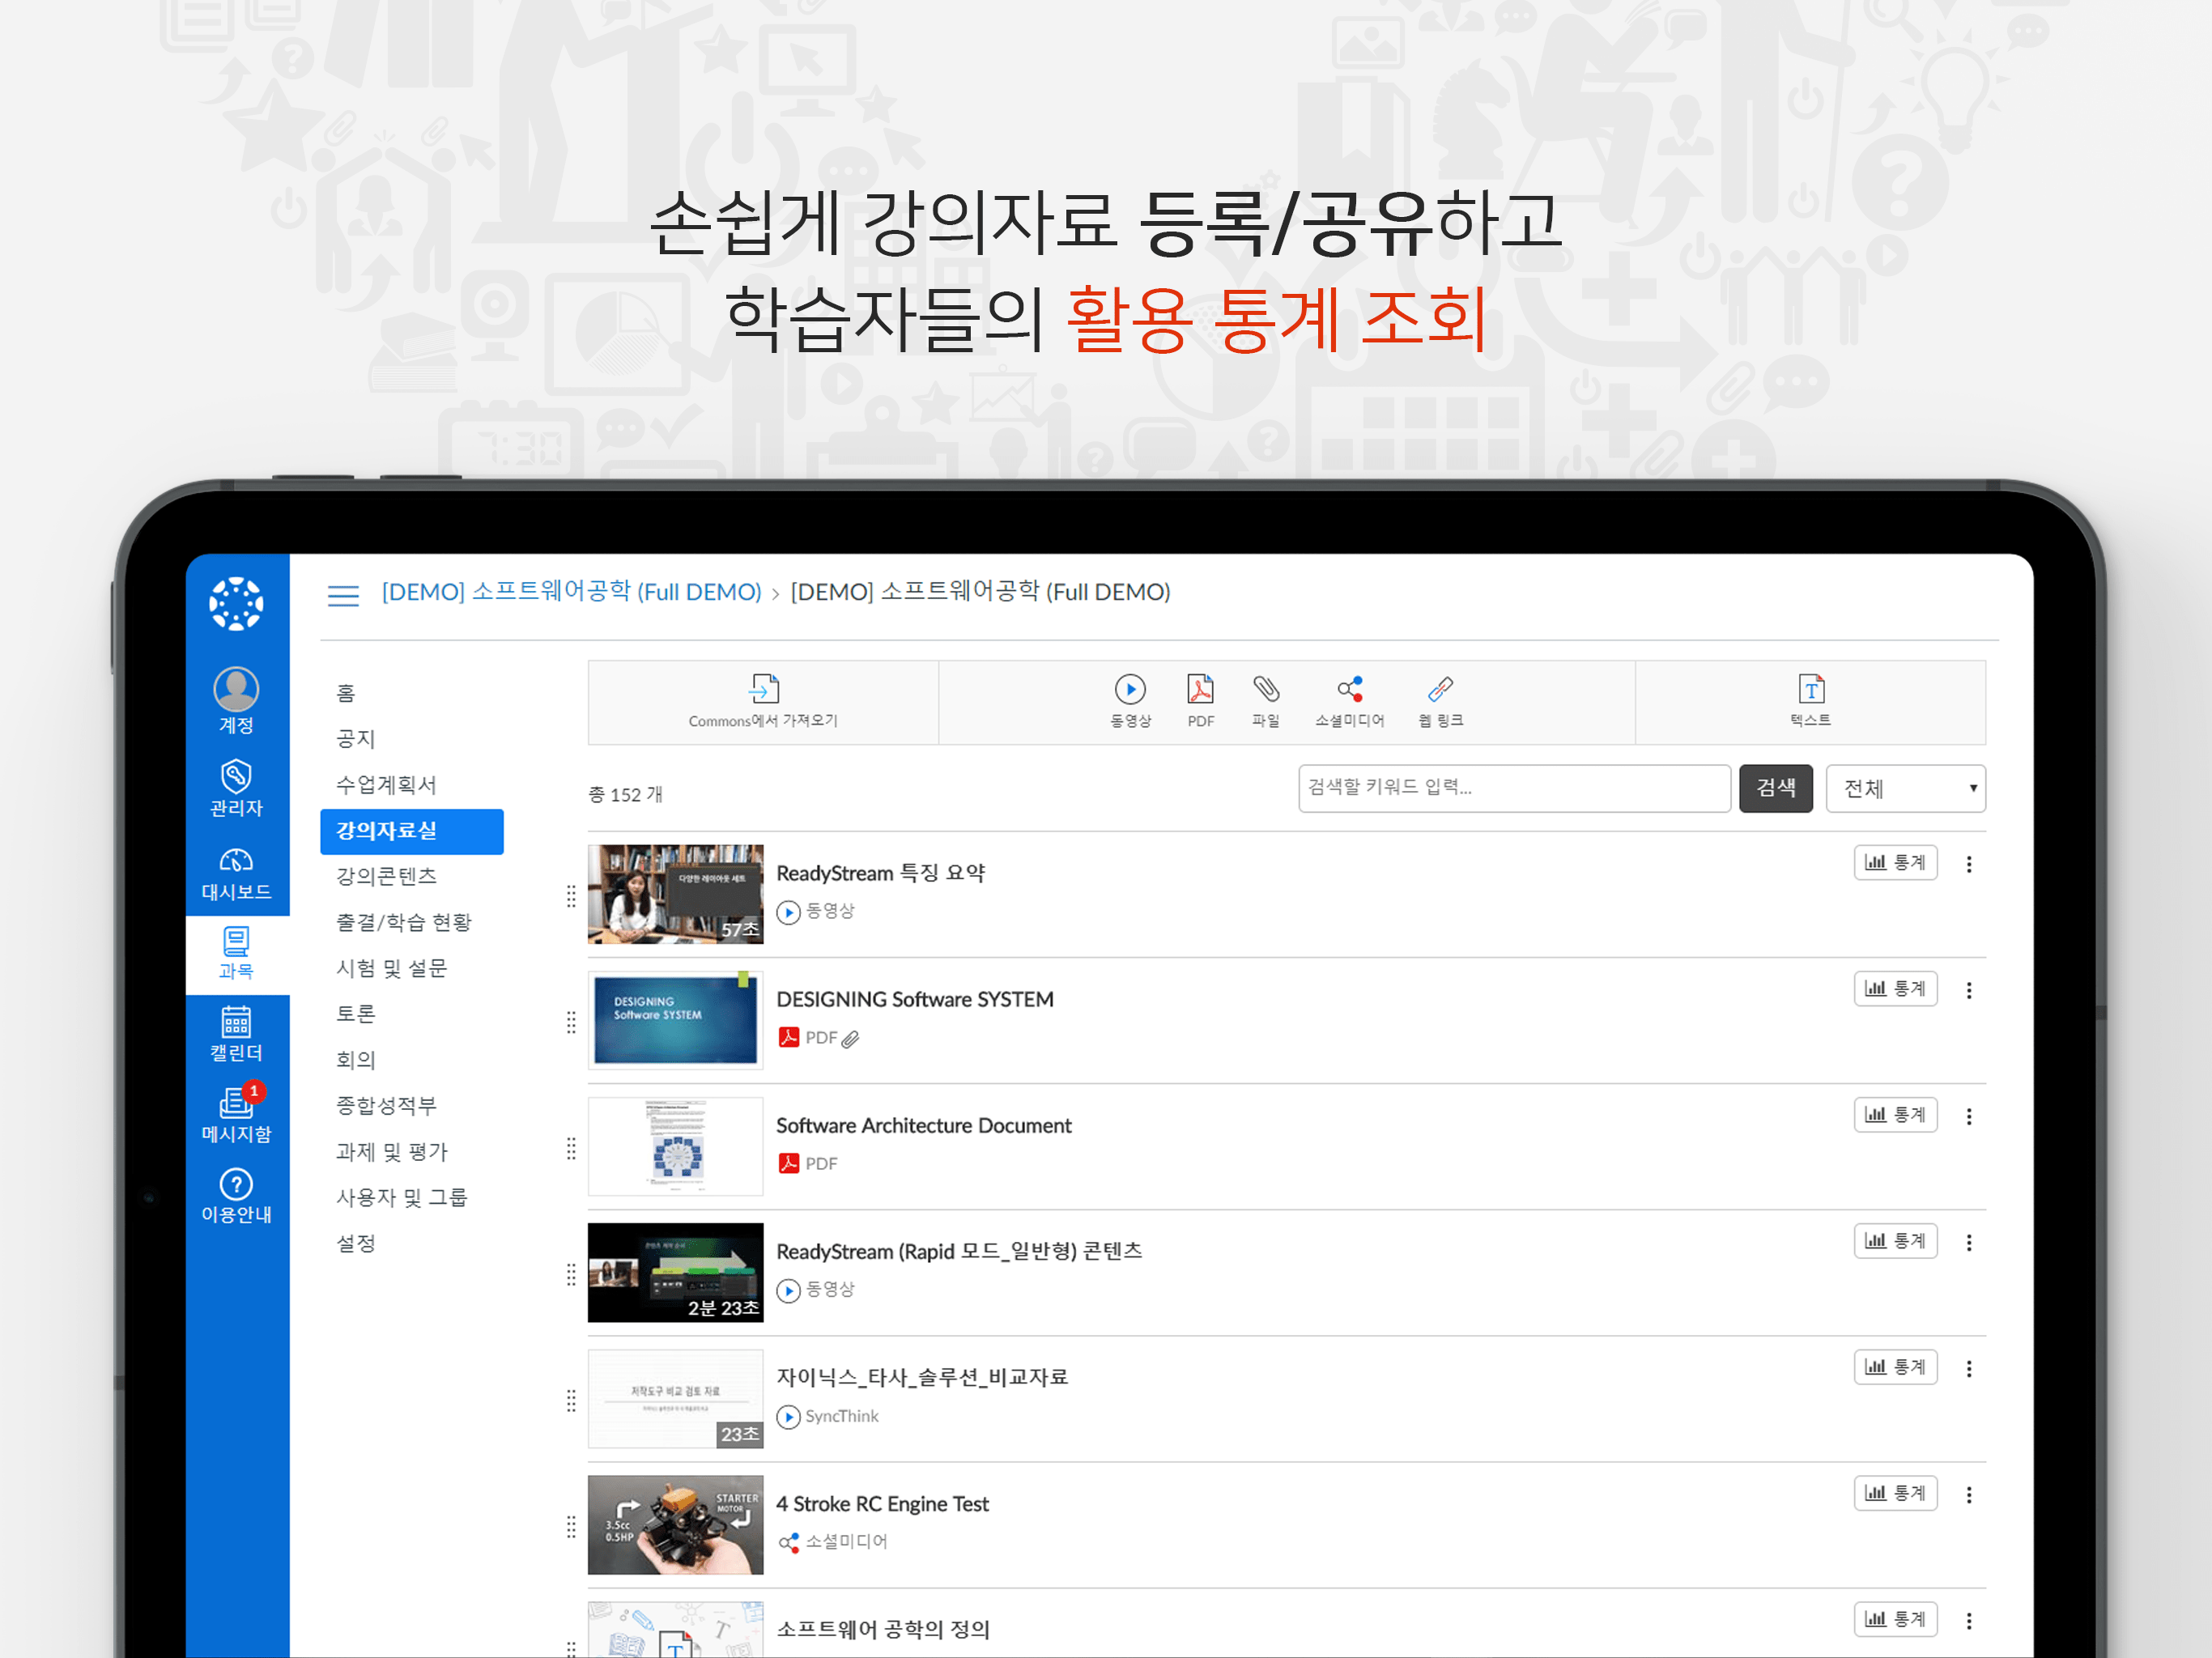
Task: View 통계 for ReadyStream 특징 요약
Action: pos(1895,862)
